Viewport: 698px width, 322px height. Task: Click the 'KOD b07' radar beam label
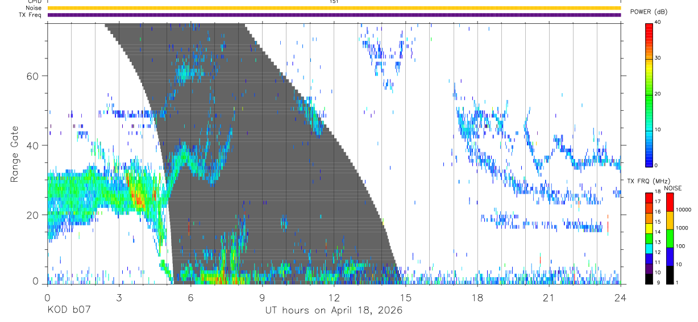tap(69, 311)
